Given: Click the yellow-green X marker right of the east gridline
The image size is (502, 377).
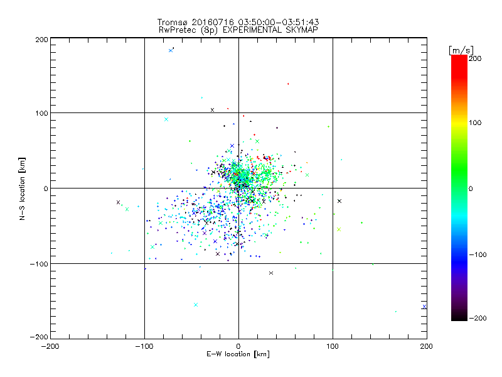Looking at the screenshot, I should pos(339,229).
